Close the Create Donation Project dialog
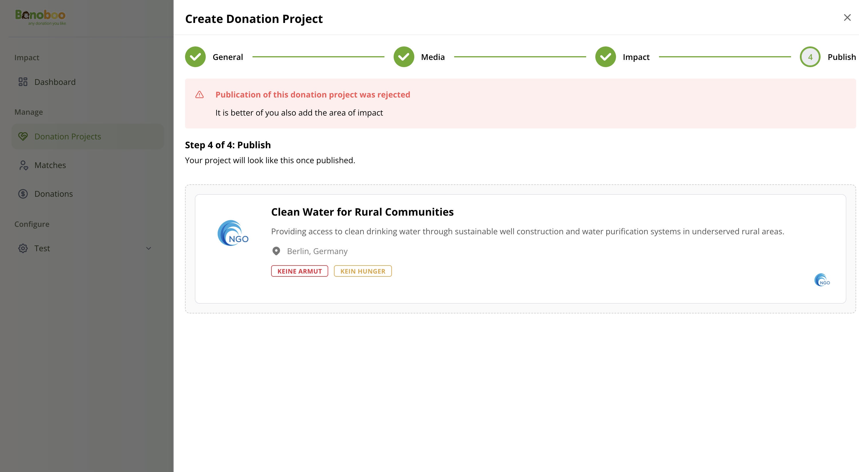859x472 pixels. point(847,18)
